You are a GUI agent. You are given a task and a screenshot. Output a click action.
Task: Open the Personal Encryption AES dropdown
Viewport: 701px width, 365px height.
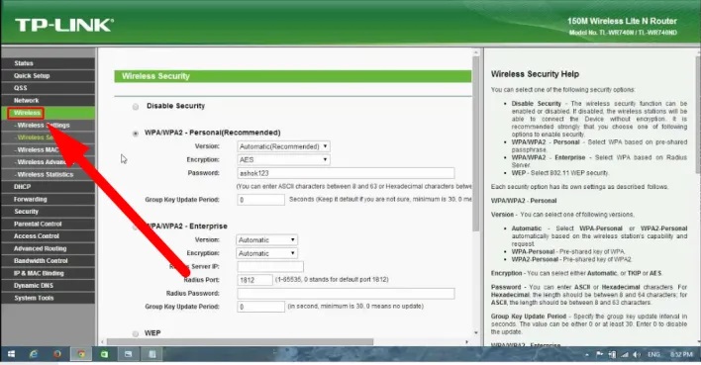pyautogui.click(x=283, y=160)
